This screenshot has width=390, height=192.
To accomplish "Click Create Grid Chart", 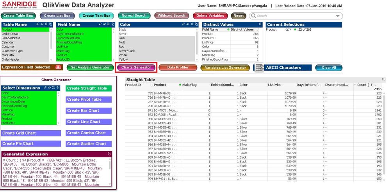I will (31, 133).
